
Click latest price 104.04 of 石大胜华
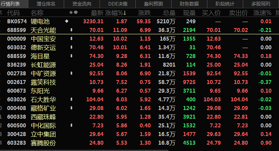(x=95, y=99)
